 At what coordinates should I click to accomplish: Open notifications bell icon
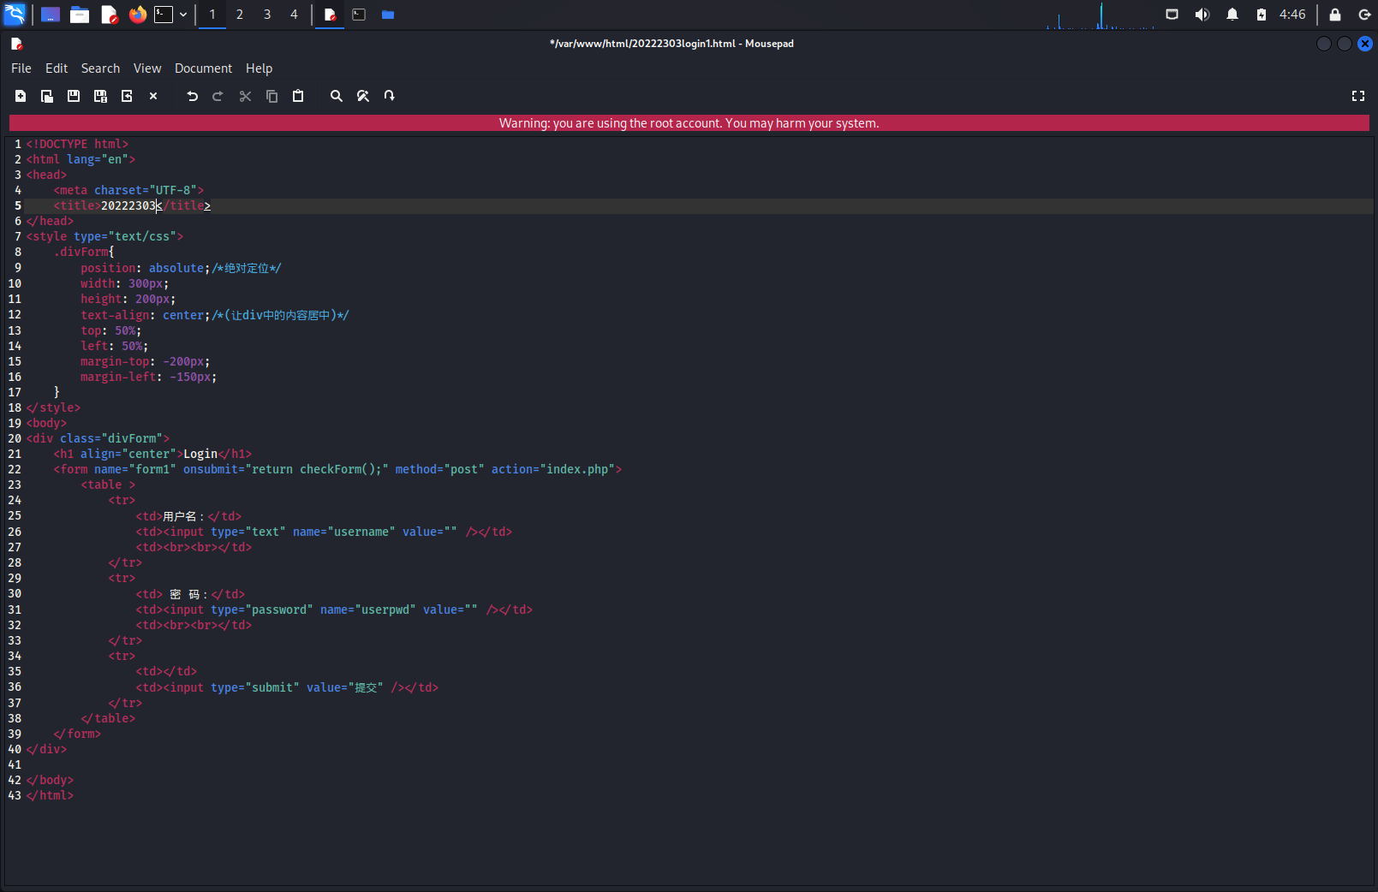pos(1232,15)
